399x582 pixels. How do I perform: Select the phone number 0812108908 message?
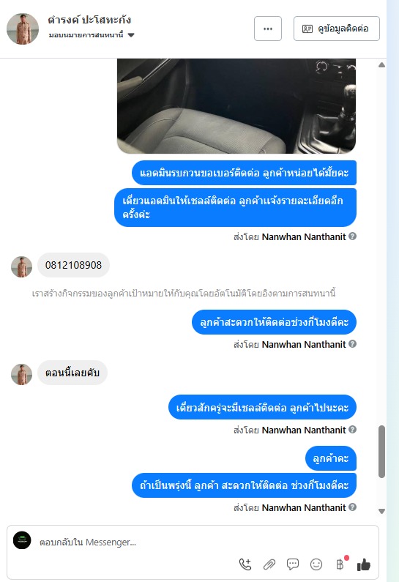coord(73,265)
